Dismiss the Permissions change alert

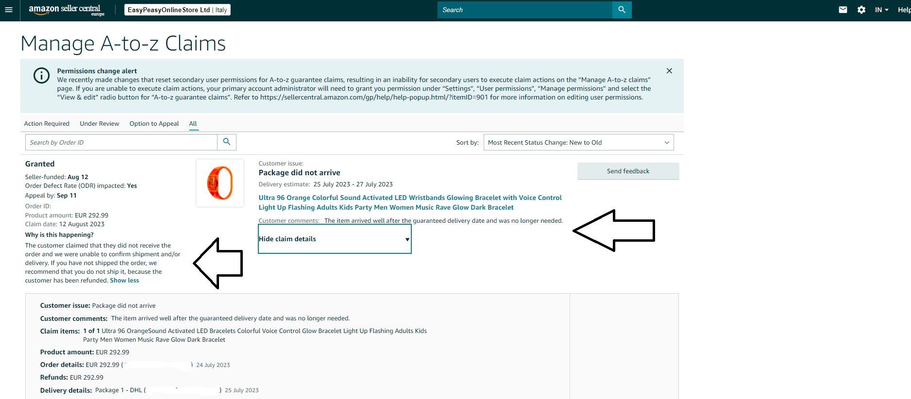669,71
